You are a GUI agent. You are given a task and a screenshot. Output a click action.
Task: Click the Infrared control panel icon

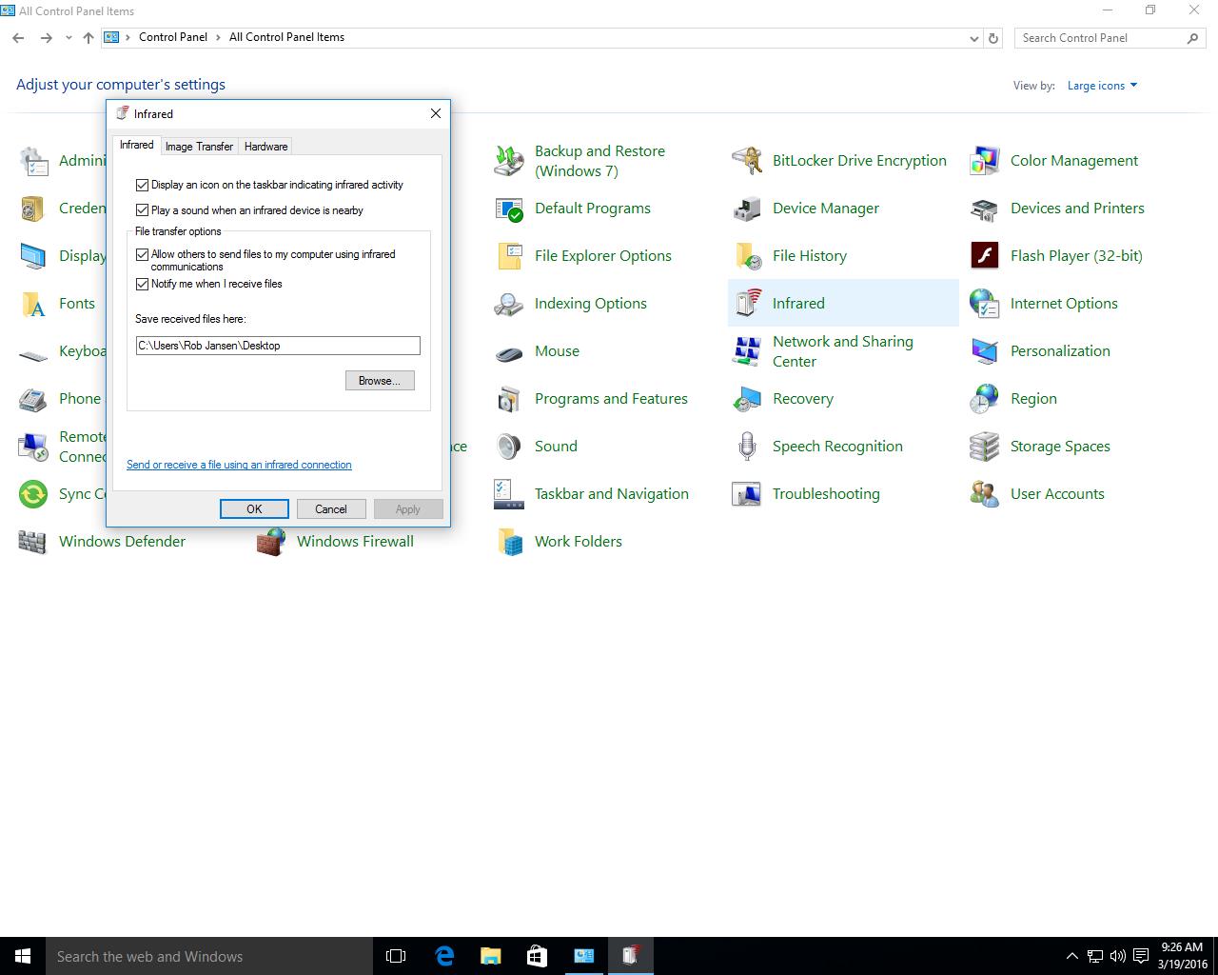pos(747,304)
